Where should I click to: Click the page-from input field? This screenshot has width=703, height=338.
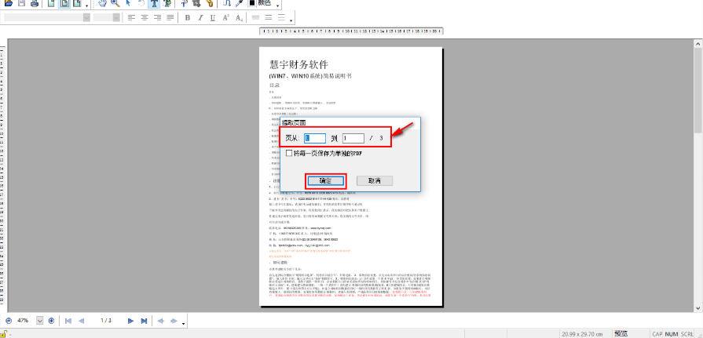tap(315, 138)
